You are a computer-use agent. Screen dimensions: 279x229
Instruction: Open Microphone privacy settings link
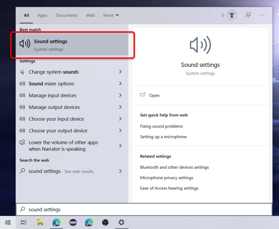point(166,178)
